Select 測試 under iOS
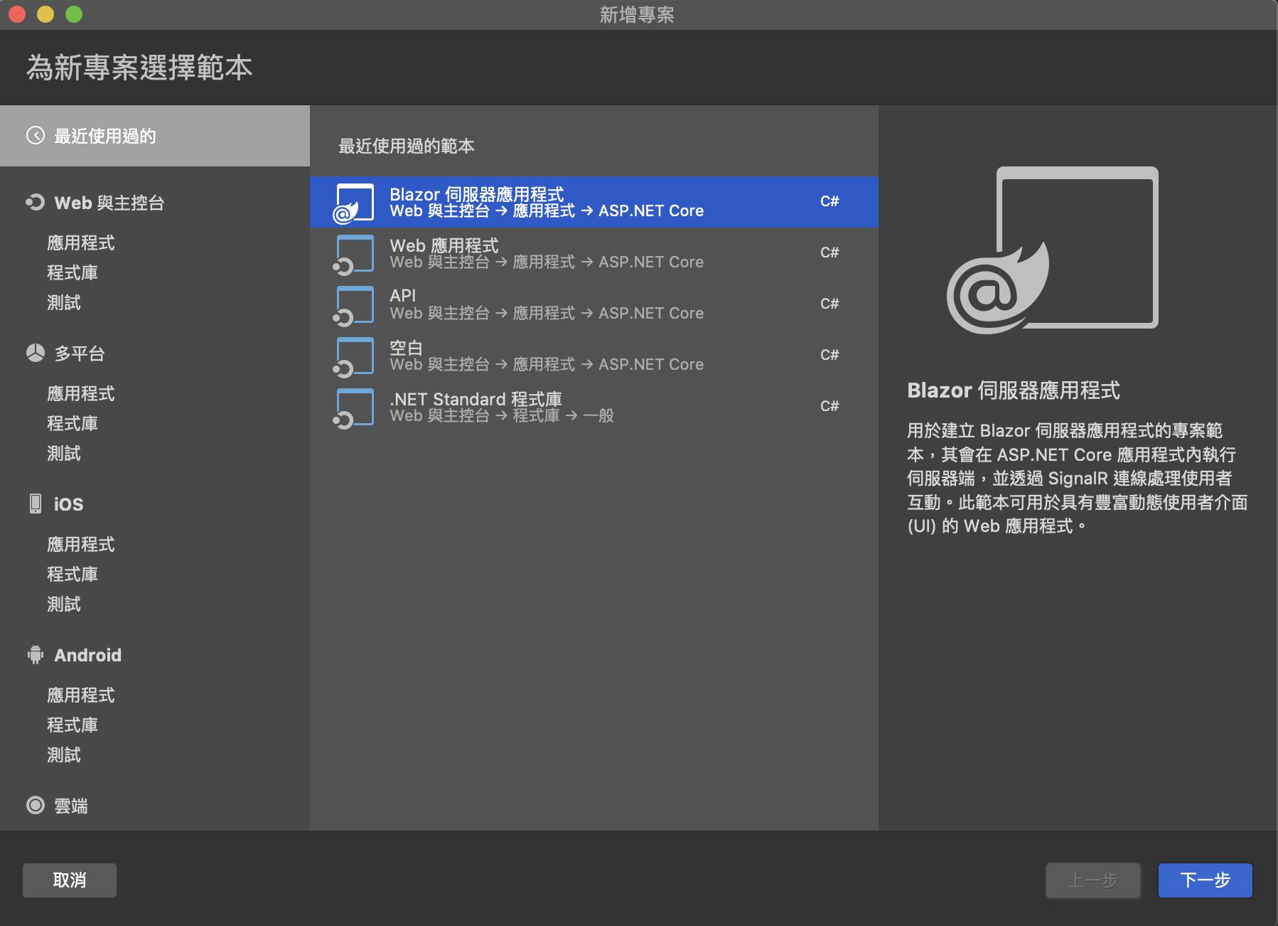 63,605
